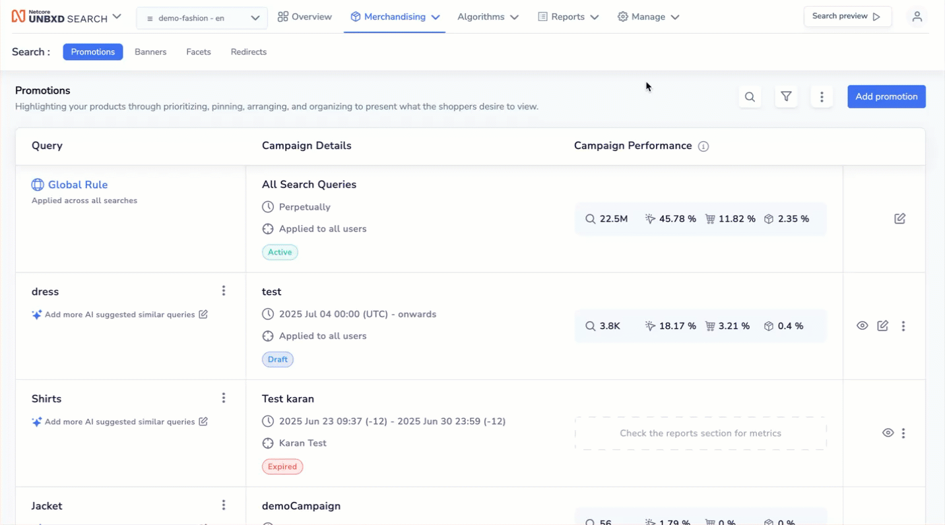Image resolution: width=945 pixels, height=525 pixels.
Task: Open the kebab menu for Jacket query
Action: pyautogui.click(x=224, y=505)
